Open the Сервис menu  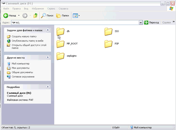point(51,9)
